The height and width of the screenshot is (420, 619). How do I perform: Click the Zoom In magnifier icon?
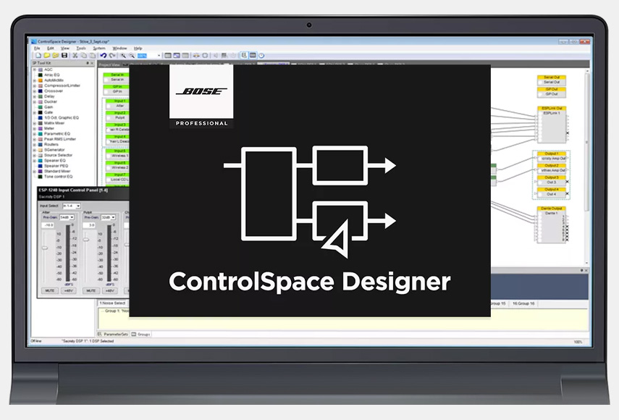point(124,56)
